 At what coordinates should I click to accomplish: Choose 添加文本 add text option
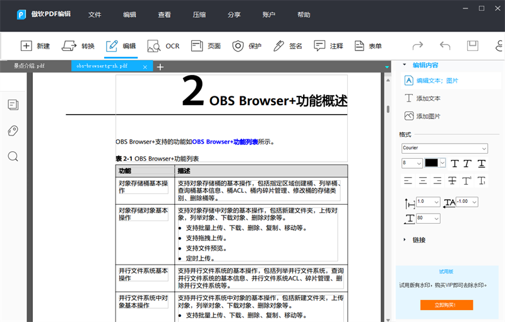pyautogui.click(x=422, y=98)
